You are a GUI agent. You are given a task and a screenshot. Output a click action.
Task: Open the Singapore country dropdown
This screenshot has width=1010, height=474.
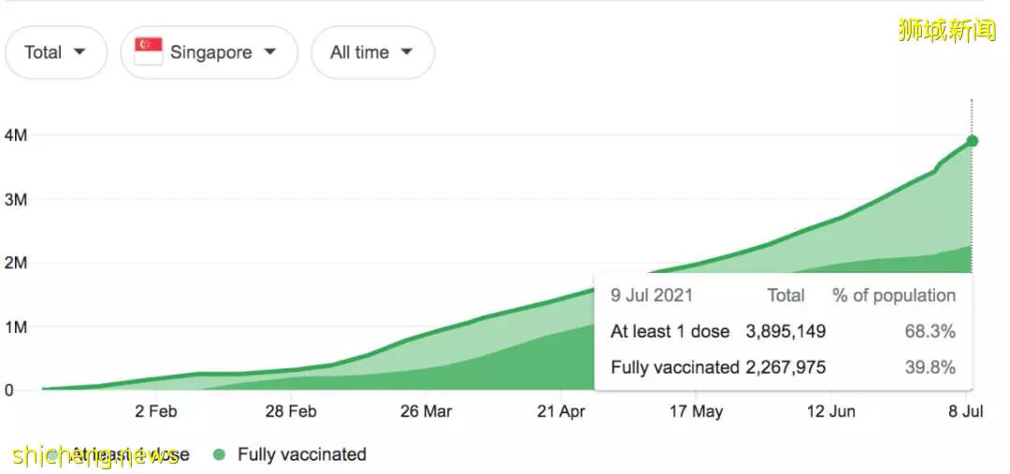pos(209,52)
